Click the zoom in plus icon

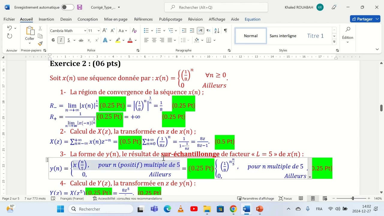(369, 198)
